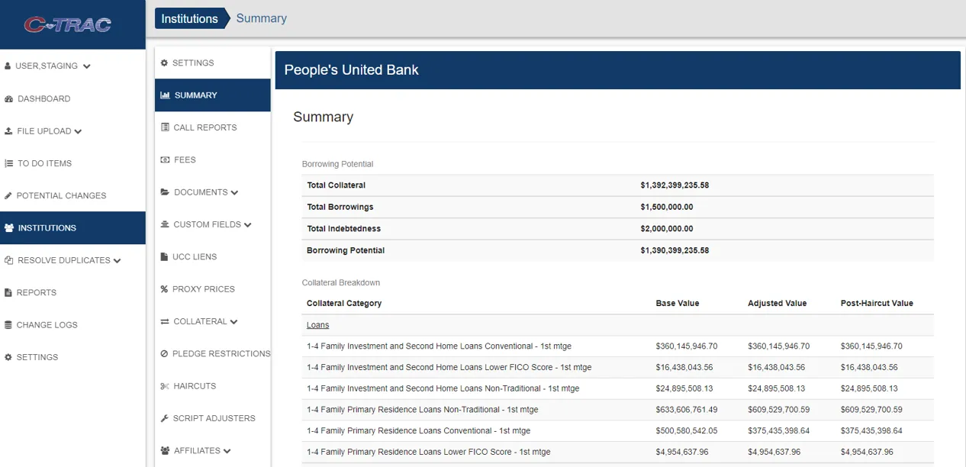
Task: Click Primary Residence Lower FICO post-haircut $4,954,637.96
Action: coord(867,453)
